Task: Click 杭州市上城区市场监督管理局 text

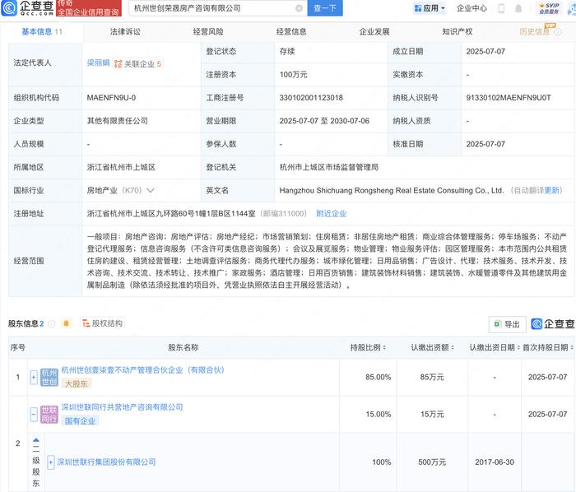Action: click(x=329, y=167)
